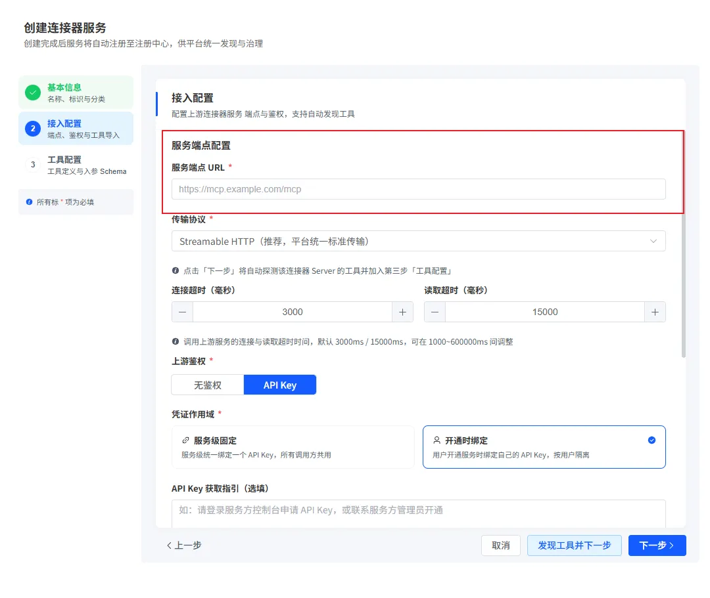Viewport: 710px width, 598px height.
Task: Click the info icon beside 所有标*项为必填
Action: pos(30,202)
